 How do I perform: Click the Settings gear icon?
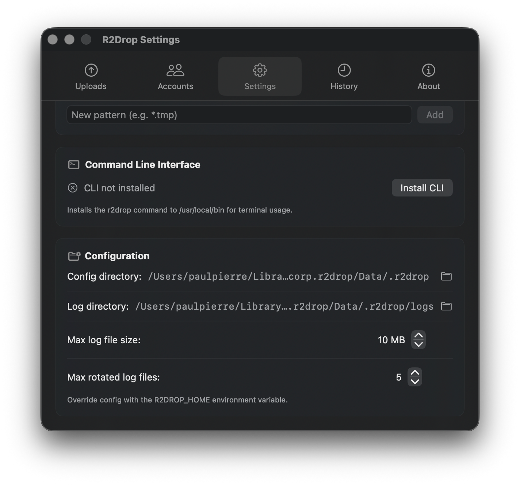coord(260,70)
